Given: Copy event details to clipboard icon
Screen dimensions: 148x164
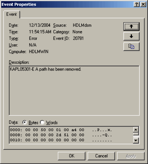Looking at the screenshot, I should point(131,46).
